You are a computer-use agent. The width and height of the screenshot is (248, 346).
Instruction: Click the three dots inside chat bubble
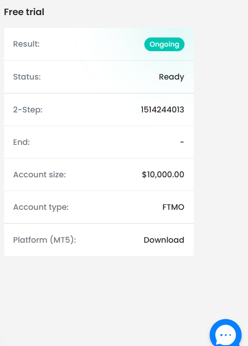coord(226,335)
